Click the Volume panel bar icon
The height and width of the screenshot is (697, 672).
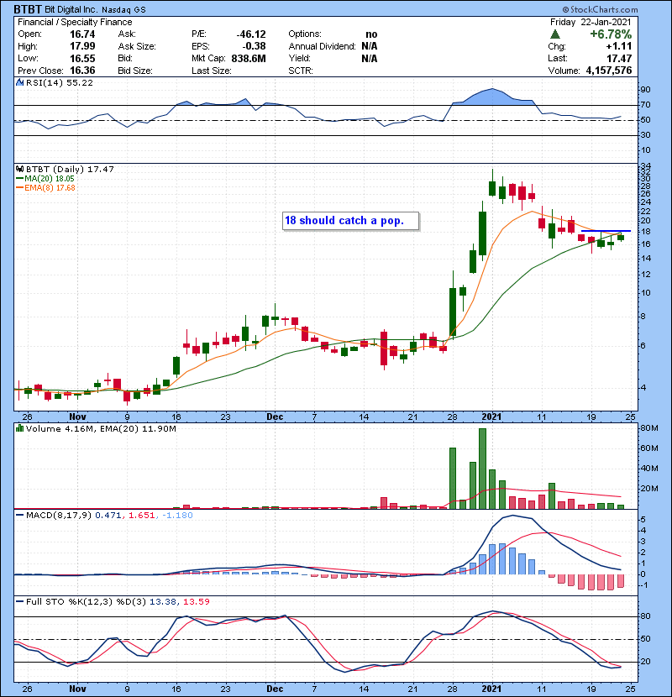19,428
